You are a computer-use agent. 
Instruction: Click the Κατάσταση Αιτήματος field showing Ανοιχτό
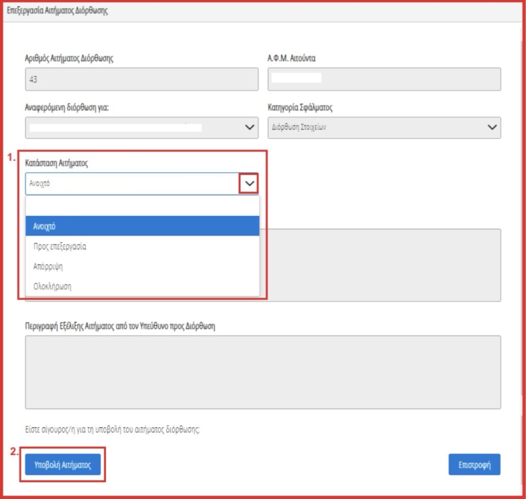pos(131,183)
